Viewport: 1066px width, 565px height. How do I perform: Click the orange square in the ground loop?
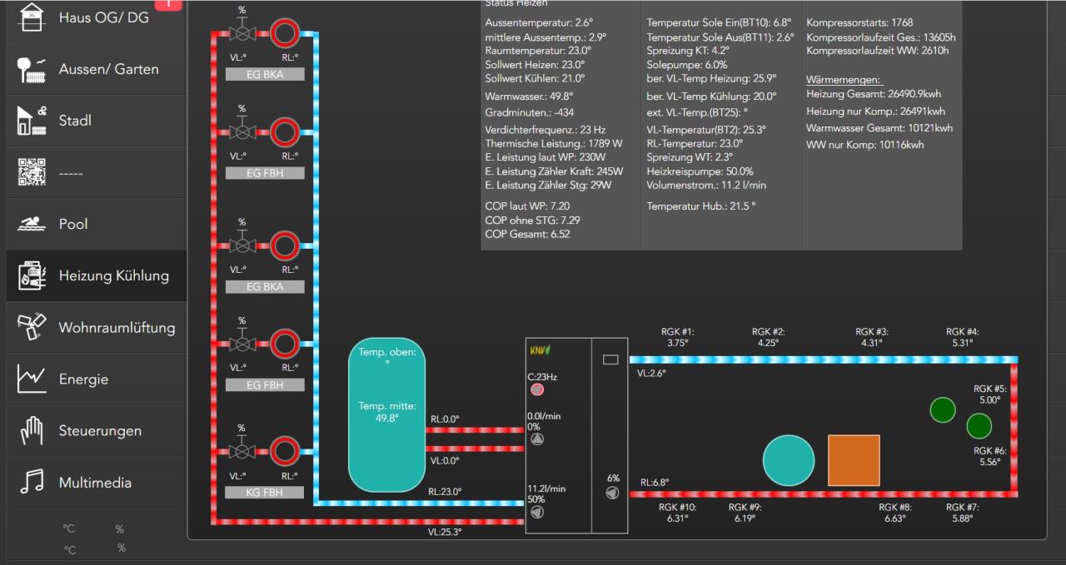point(854,460)
